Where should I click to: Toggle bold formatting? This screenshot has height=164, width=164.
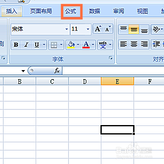tap(16, 45)
